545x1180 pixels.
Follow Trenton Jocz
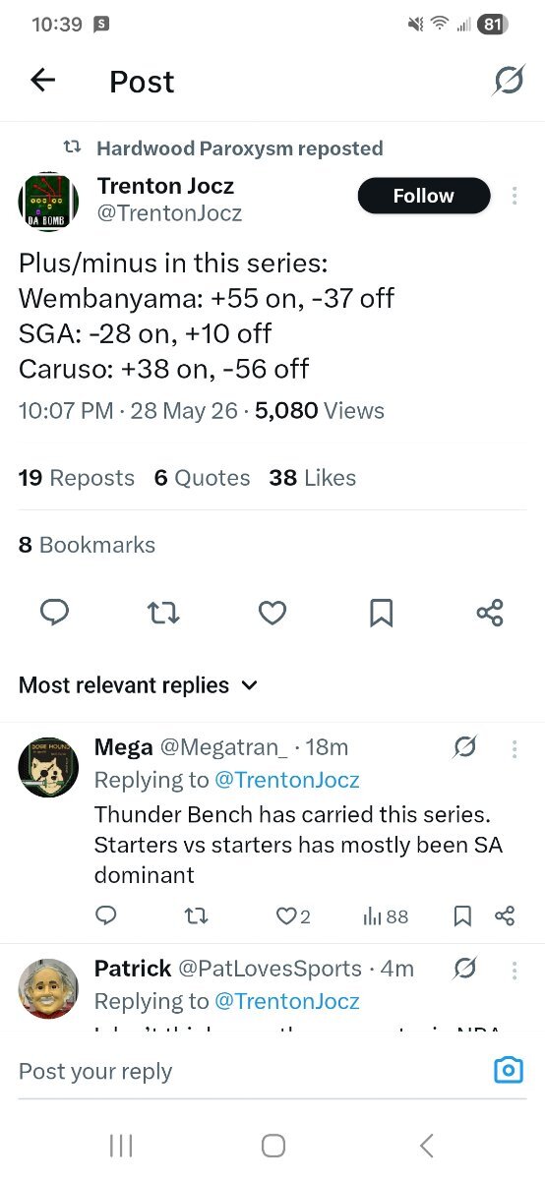pos(424,196)
